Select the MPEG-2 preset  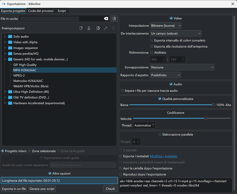click(19, 75)
